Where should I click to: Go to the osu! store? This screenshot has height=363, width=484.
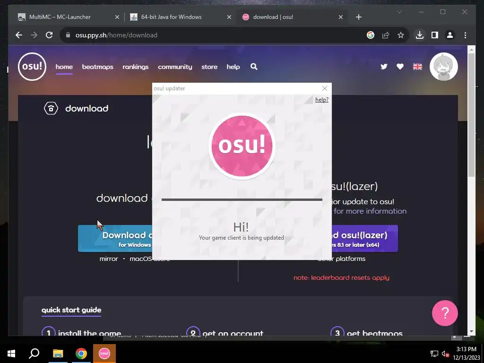coord(209,67)
